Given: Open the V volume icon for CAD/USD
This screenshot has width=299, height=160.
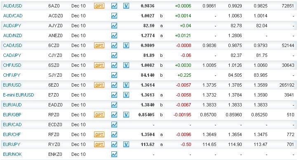Looking at the screenshot, I should [126, 45].
